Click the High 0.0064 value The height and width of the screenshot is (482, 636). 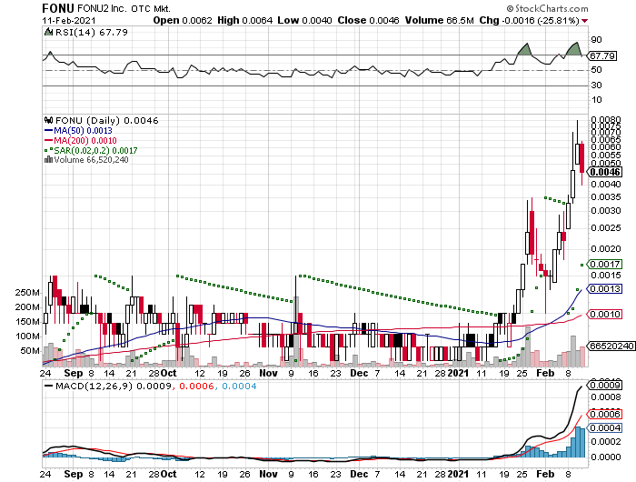pos(244,20)
